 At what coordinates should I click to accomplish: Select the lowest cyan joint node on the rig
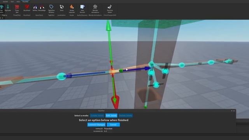click(156, 85)
